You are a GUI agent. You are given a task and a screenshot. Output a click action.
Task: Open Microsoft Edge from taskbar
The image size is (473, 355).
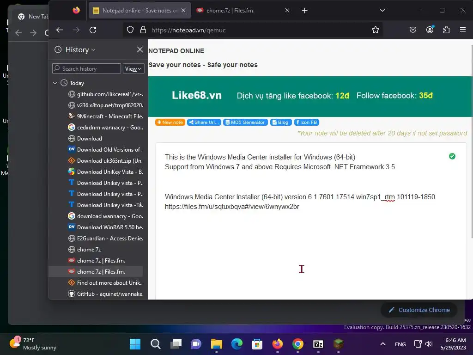pyautogui.click(x=237, y=344)
